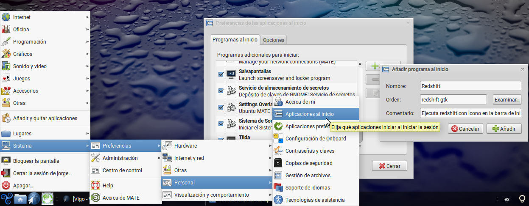
Task: Click the Añadir button in dialog
Action: (x=504, y=129)
